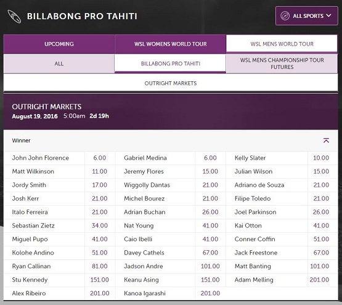Open WSL Mens Championship Tour Futures tab

(282, 63)
